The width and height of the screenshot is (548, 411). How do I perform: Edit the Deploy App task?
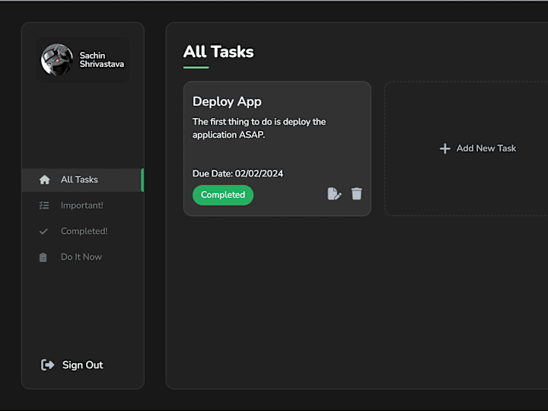334,193
